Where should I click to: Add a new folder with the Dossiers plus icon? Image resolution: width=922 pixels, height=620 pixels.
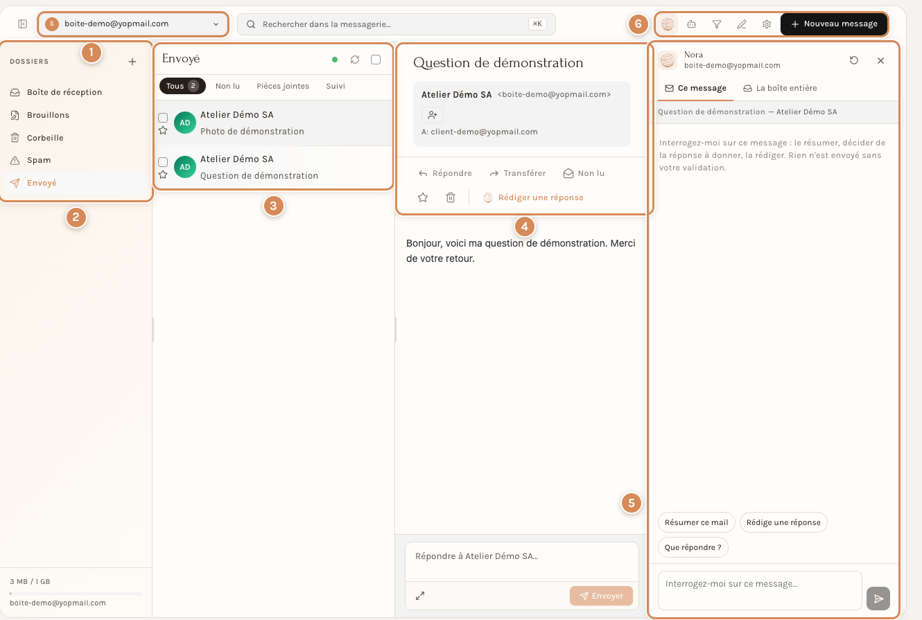[x=132, y=62]
